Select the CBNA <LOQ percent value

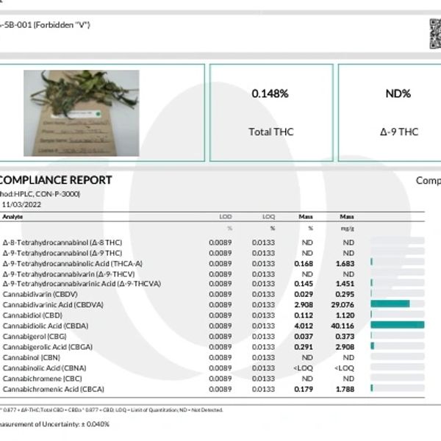pos(303,368)
